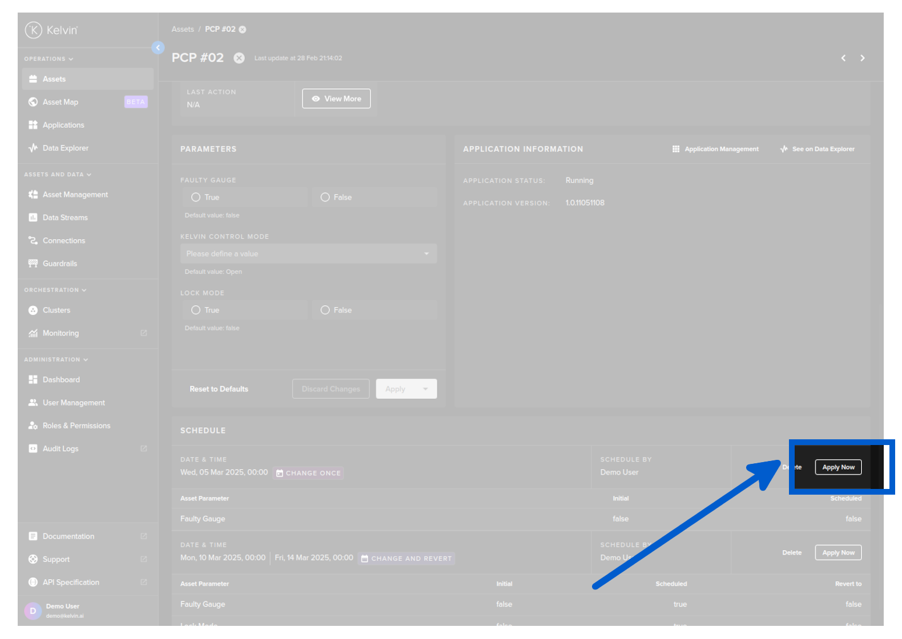Image resolution: width=902 pixels, height=639 pixels.
Task: Select True for Lock Mode
Action: tap(196, 310)
